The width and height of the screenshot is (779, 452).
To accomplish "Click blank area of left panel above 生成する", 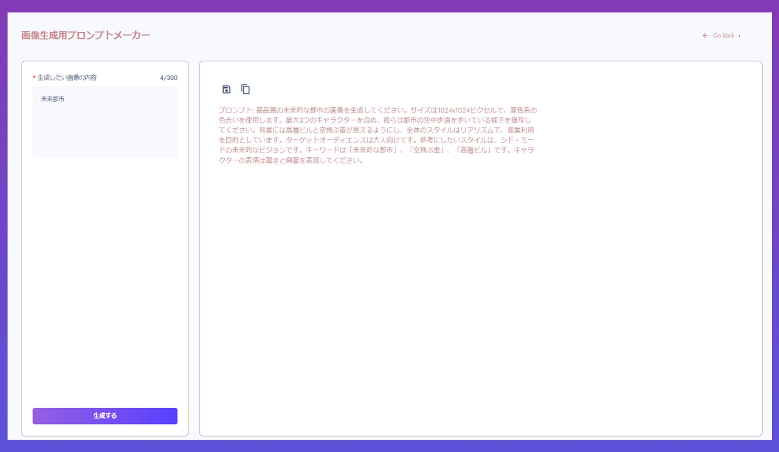I will pyautogui.click(x=105, y=280).
